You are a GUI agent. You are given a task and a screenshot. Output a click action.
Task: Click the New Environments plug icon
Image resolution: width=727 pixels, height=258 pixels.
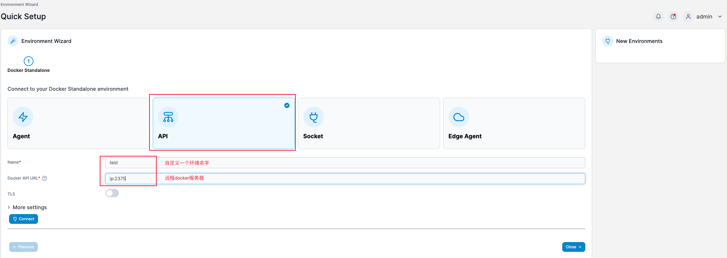[x=608, y=41]
